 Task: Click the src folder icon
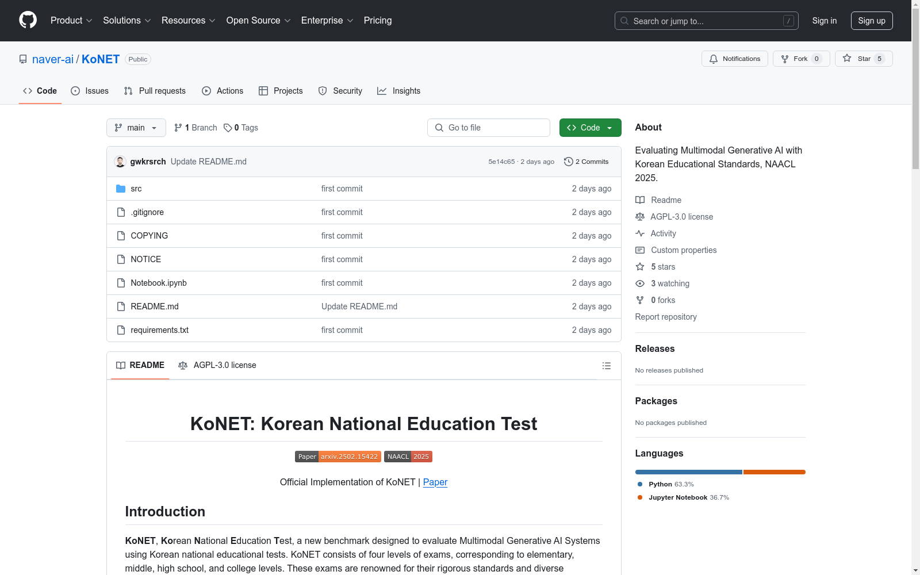coord(121,189)
